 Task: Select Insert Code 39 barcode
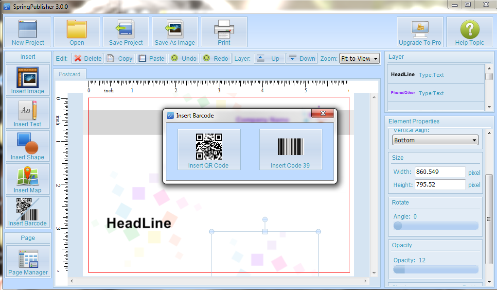coord(290,150)
